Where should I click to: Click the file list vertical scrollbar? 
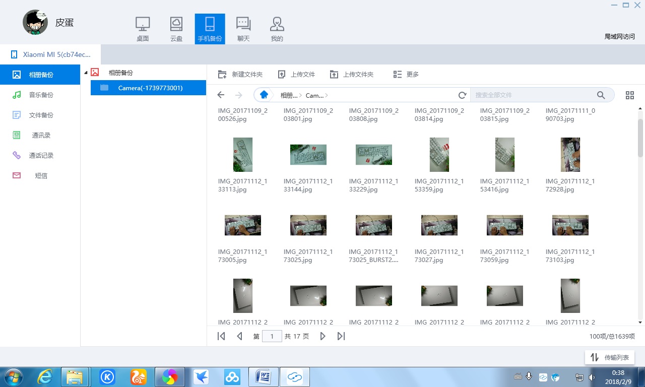pyautogui.click(x=640, y=139)
